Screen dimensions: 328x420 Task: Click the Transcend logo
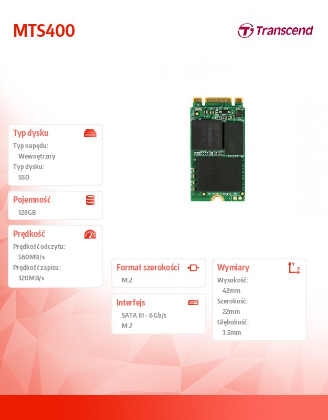click(x=275, y=30)
